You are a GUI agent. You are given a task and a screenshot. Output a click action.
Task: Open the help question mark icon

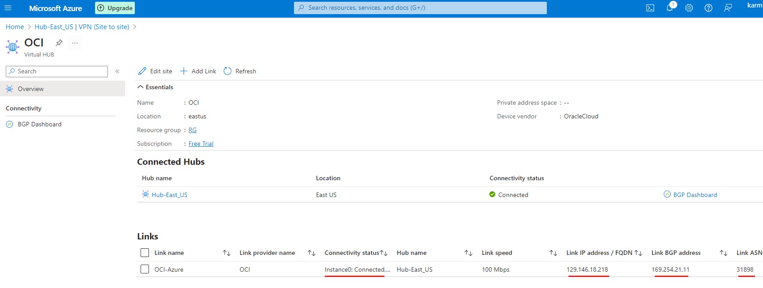pos(708,8)
